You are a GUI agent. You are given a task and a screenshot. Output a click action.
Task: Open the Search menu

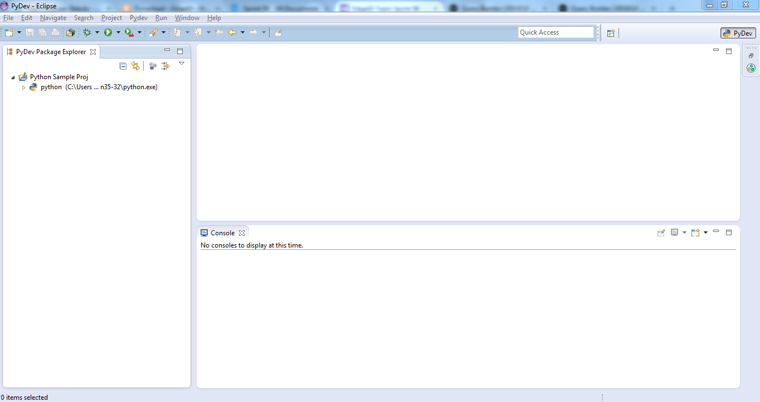click(x=84, y=18)
